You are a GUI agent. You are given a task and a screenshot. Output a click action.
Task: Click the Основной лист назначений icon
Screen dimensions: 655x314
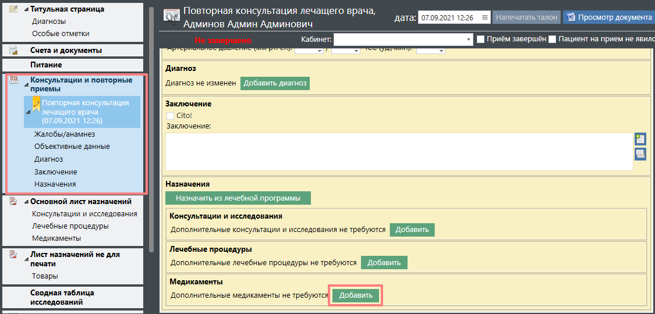[x=13, y=201]
